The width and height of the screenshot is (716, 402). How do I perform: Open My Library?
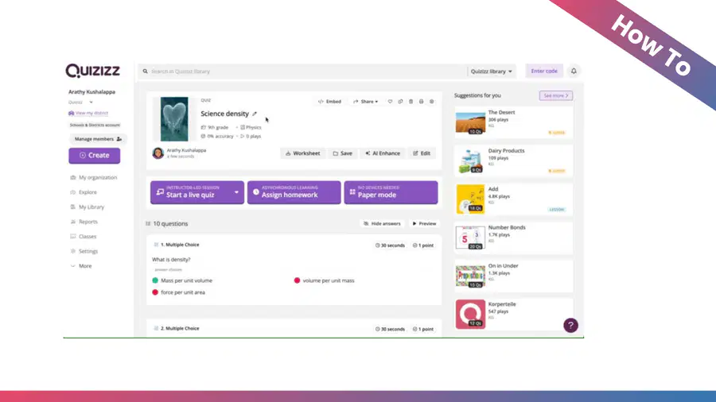tap(88, 207)
